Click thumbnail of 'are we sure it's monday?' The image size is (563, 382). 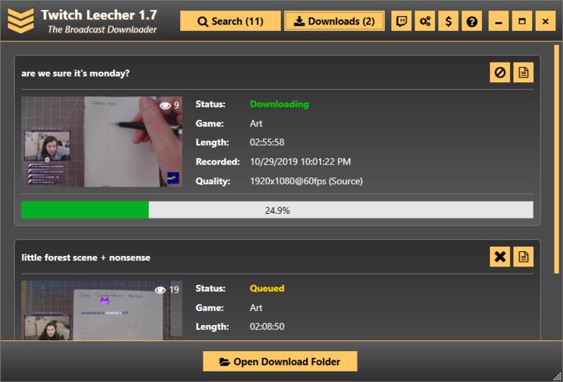coord(101,141)
